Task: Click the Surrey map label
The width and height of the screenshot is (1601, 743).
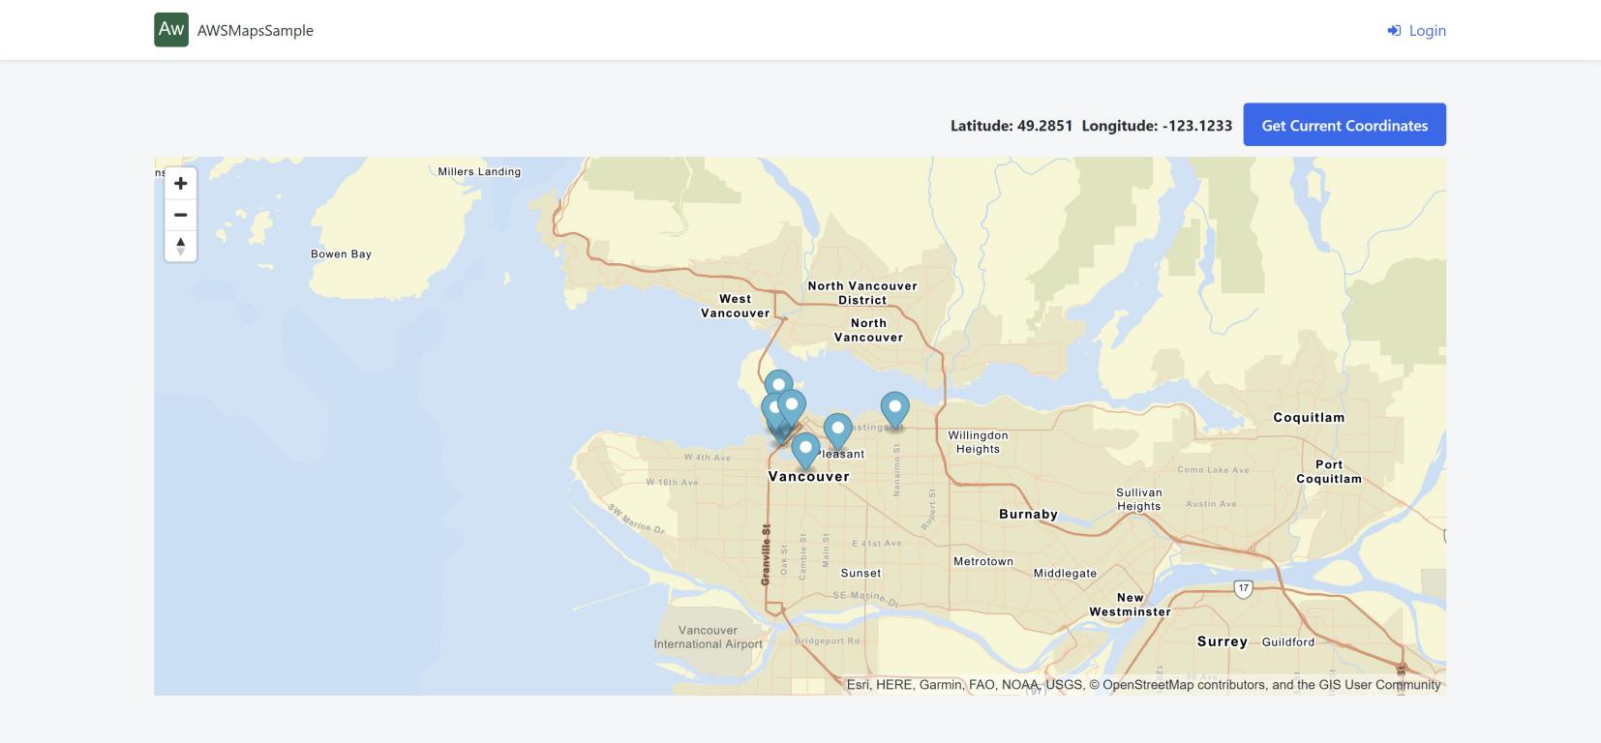Action: click(x=1223, y=641)
